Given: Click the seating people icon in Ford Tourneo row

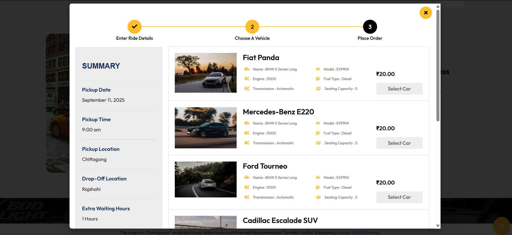Looking at the screenshot, I should pyautogui.click(x=318, y=197).
